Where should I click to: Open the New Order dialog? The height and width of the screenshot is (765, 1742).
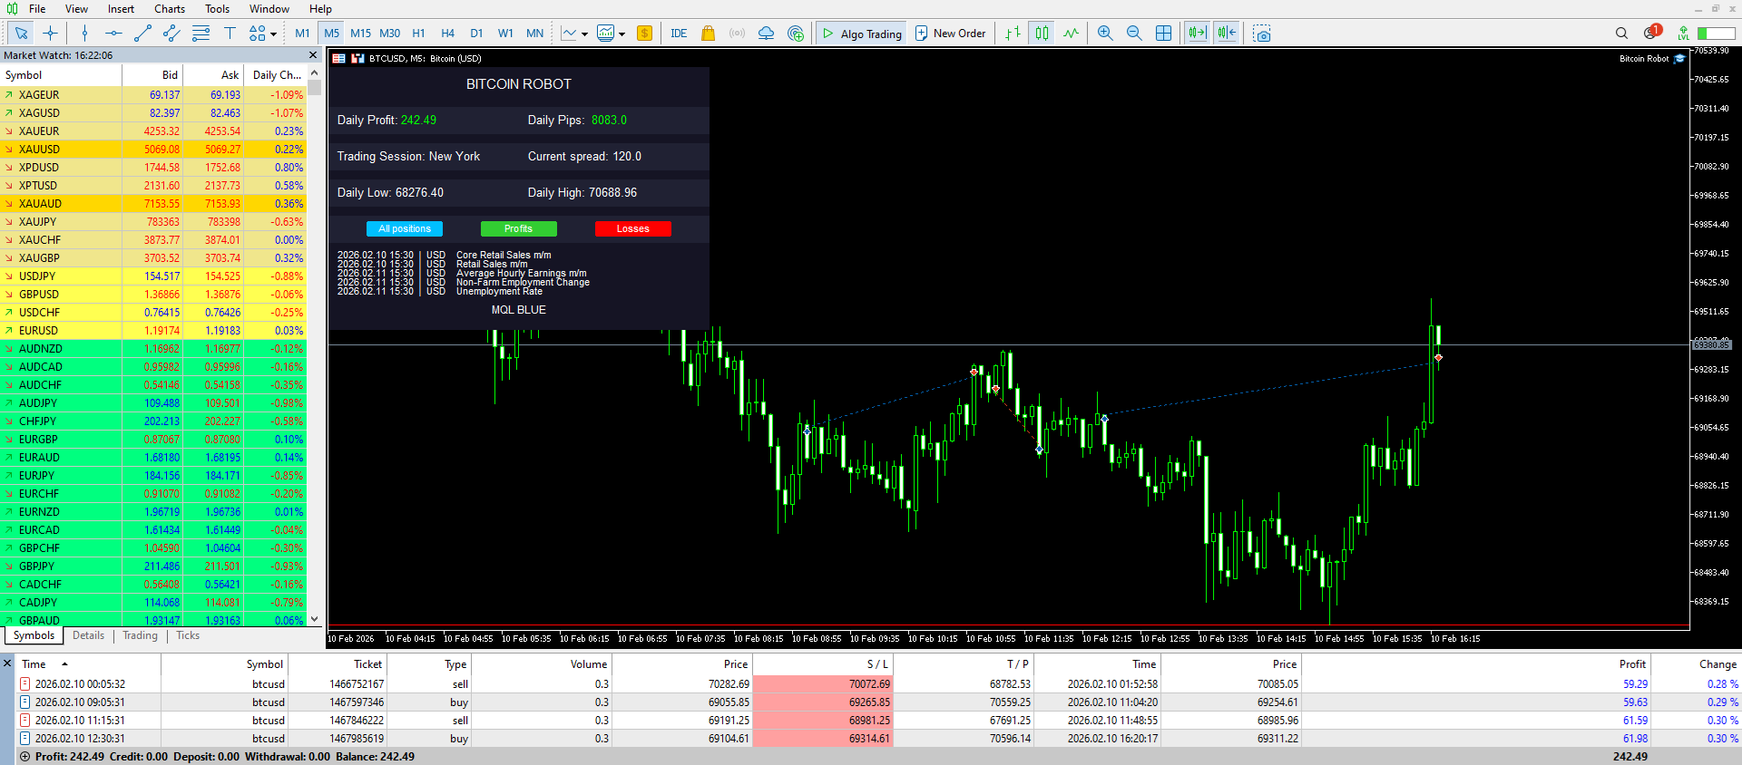(x=950, y=34)
